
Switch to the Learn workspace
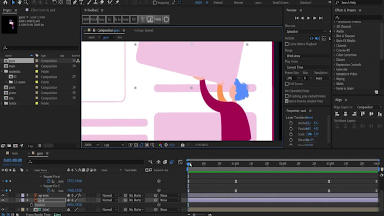click(258, 2)
